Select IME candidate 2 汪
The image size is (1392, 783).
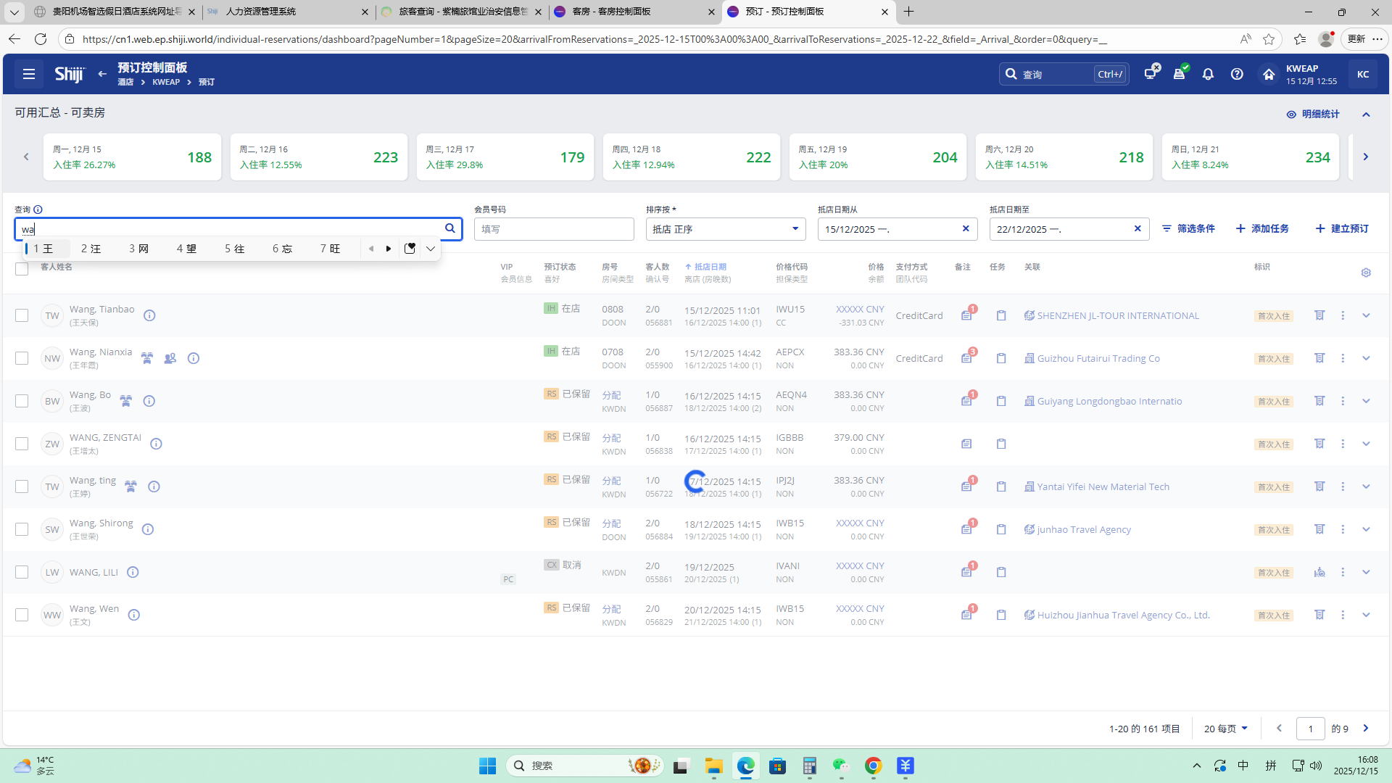coord(91,249)
